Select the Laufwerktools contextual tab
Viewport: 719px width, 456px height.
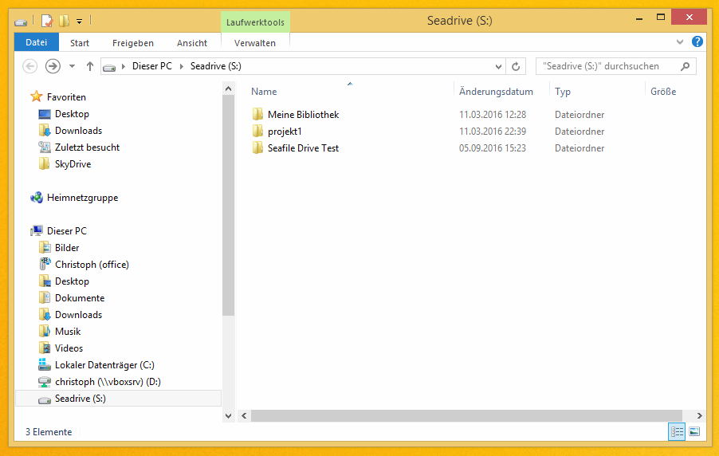(255, 22)
